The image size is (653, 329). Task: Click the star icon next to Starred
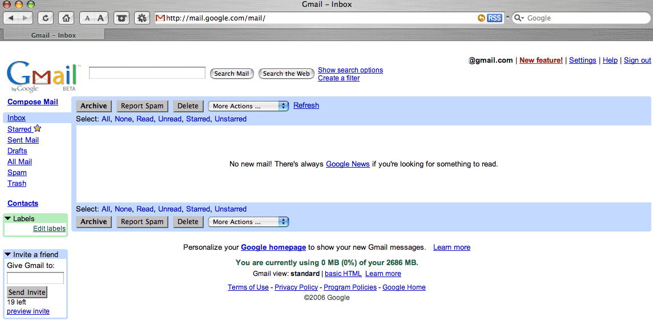point(38,128)
